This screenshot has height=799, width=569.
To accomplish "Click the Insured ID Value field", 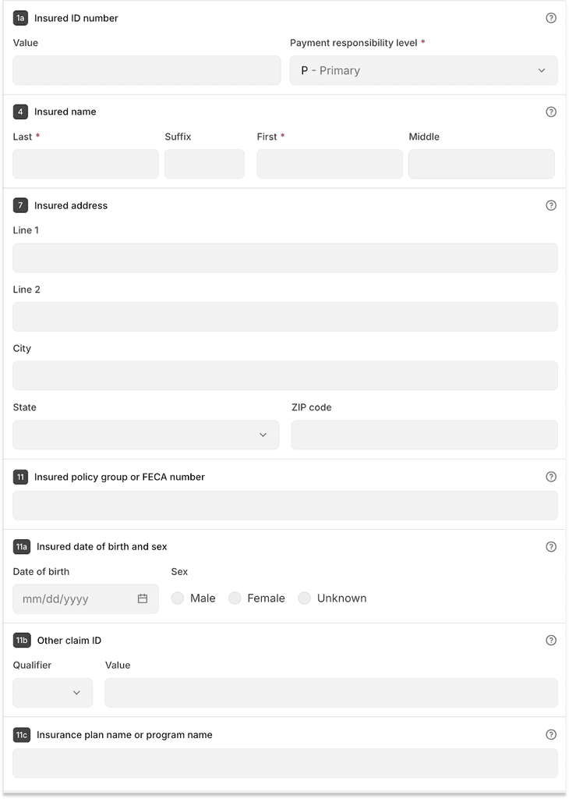I will coord(145,70).
